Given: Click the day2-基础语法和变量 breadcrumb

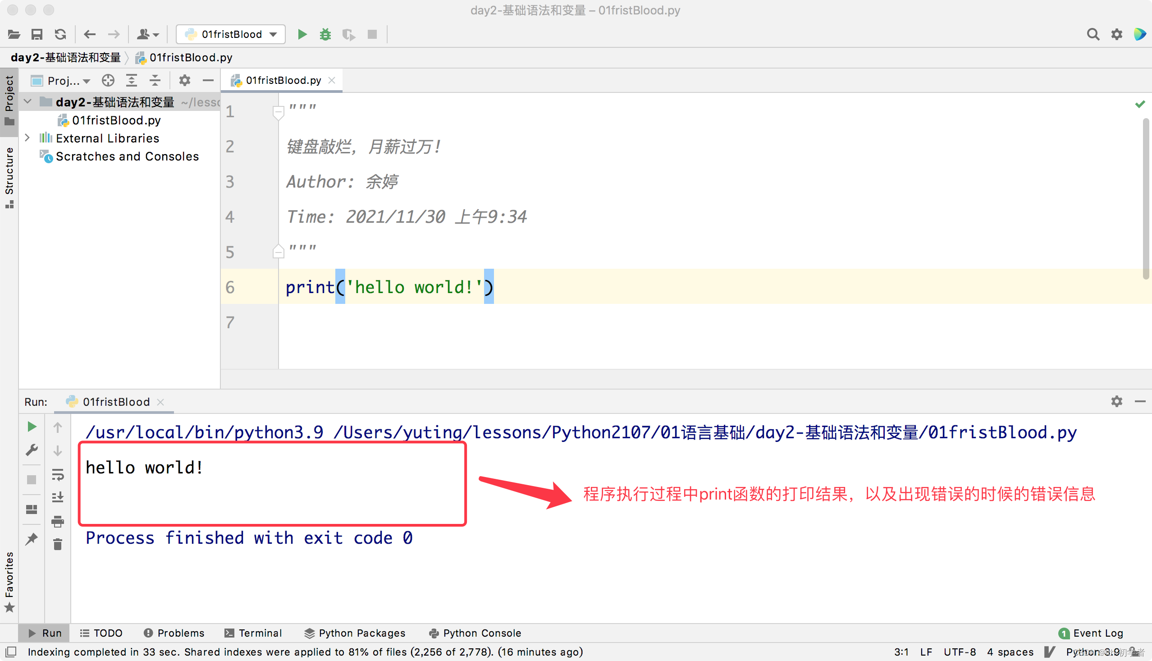Looking at the screenshot, I should click(66, 58).
